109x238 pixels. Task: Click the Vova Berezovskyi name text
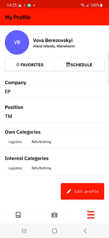coord(53,40)
